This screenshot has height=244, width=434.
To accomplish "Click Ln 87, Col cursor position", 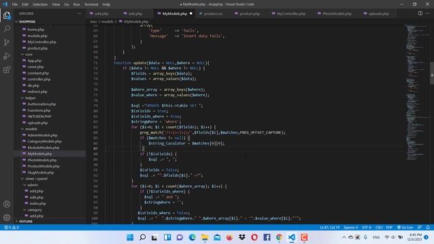I will [x=330, y=227].
